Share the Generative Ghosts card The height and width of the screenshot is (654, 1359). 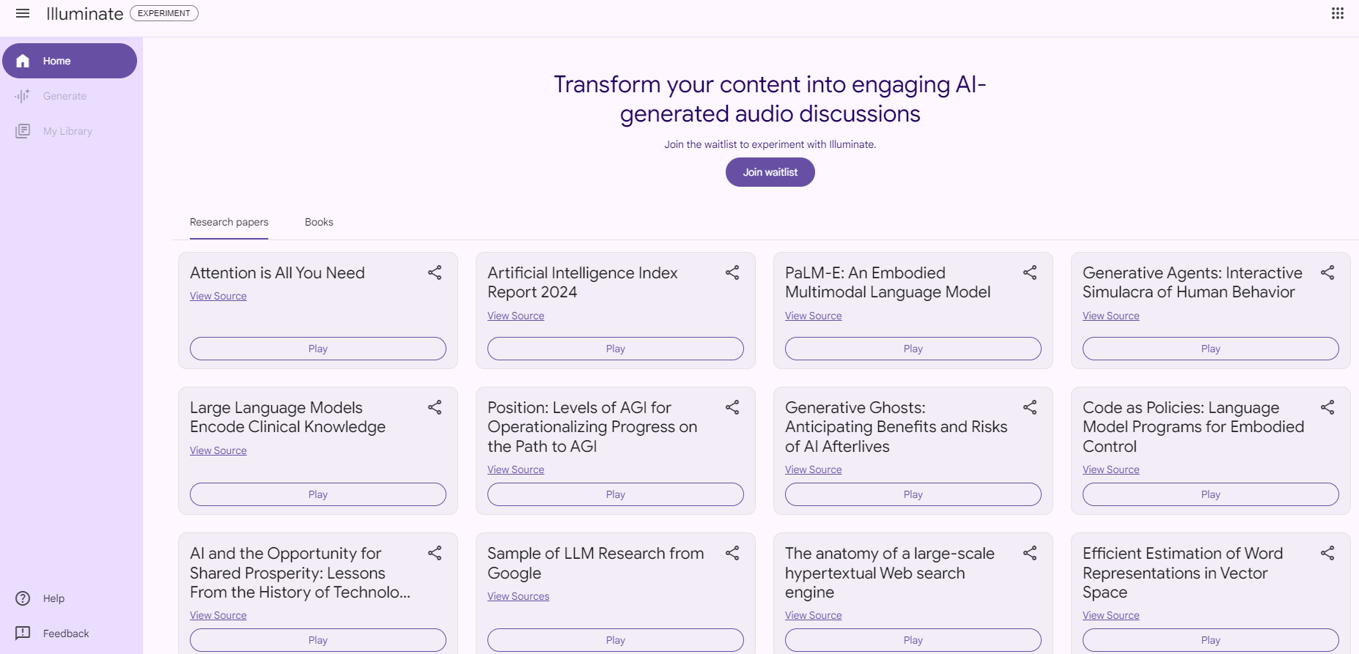click(x=1030, y=407)
